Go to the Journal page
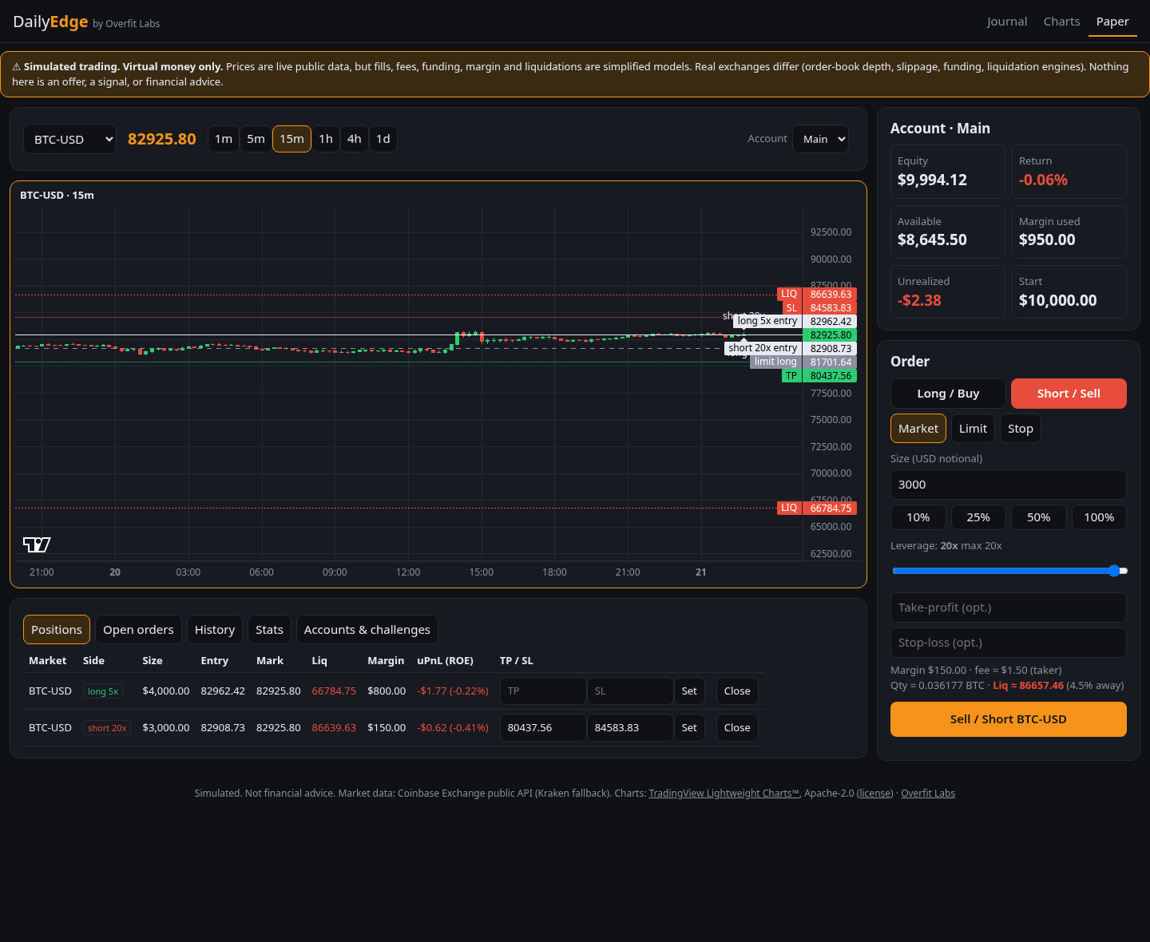The height and width of the screenshot is (942, 1150). pos(1007,22)
